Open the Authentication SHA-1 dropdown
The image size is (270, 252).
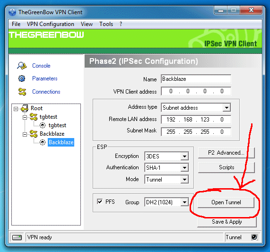pyautogui.click(x=184, y=168)
